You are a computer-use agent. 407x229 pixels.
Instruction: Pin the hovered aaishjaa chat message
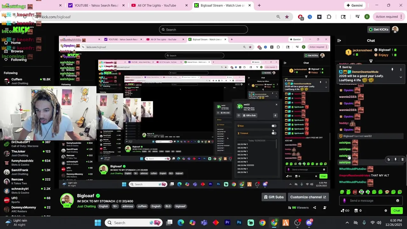[395, 160]
